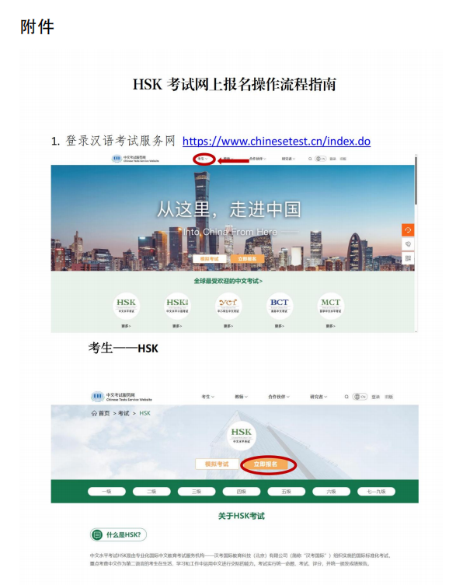
Task: Click the BCT circular exam logo
Action: pos(280,306)
